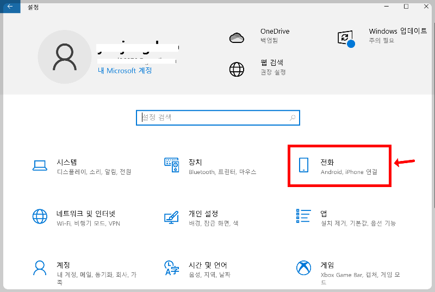The width and height of the screenshot is (435, 292).
Task: Maximize the 설정 window
Action: 406,6
